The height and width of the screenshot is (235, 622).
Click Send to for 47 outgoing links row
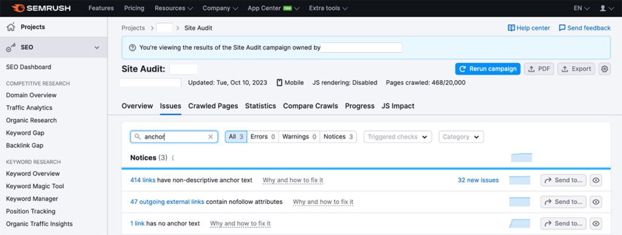pyautogui.click(x=563, y=202)
